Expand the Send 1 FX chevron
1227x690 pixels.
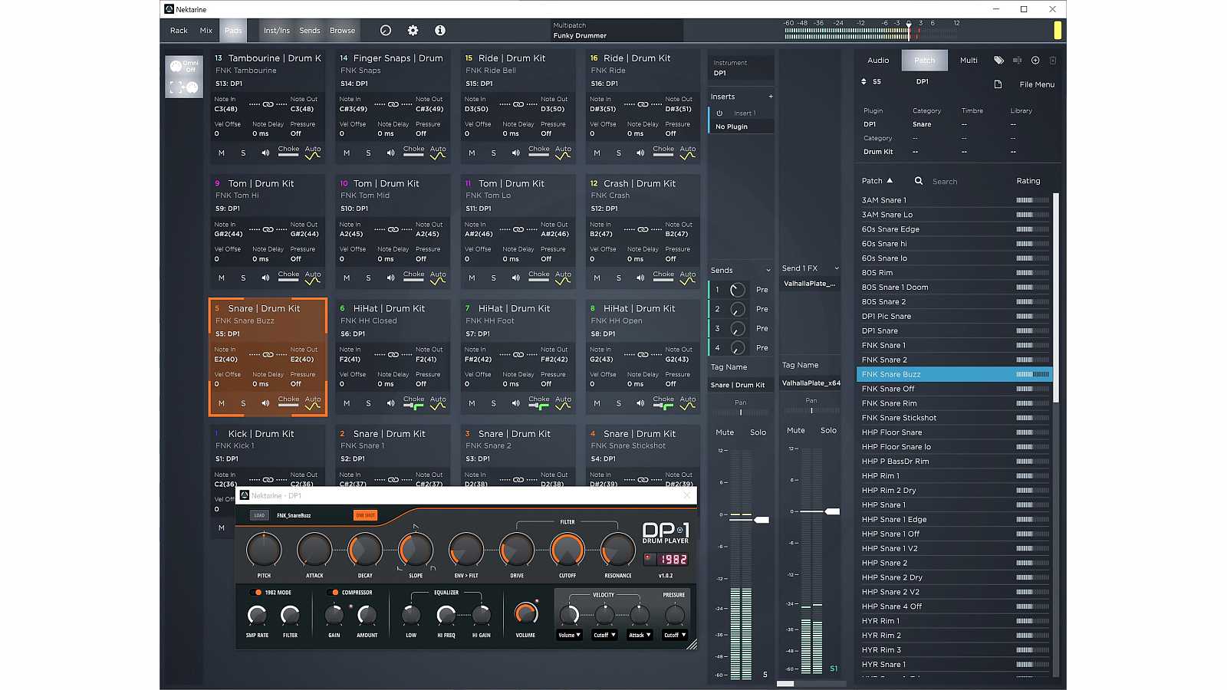click(x=837, y=268)
